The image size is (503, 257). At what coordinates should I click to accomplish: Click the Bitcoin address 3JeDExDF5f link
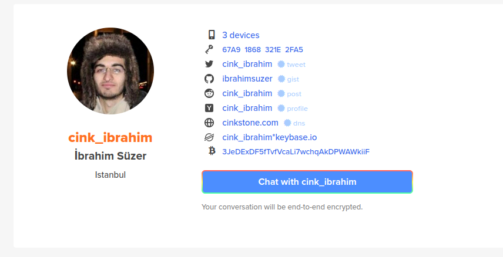tap(296, 151)
